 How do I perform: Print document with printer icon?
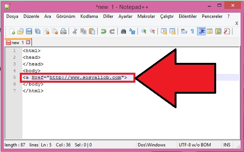pyautogui.click(x=63, y=31)
